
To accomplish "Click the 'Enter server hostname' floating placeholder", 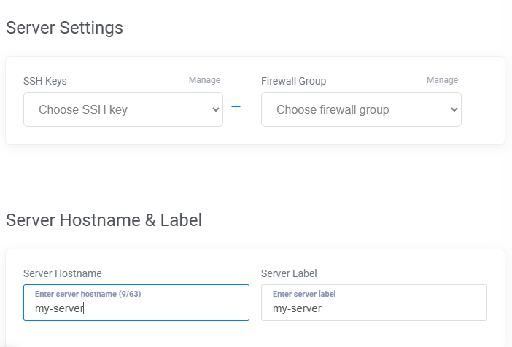I will pyautogui.click(x=73, y=294).
